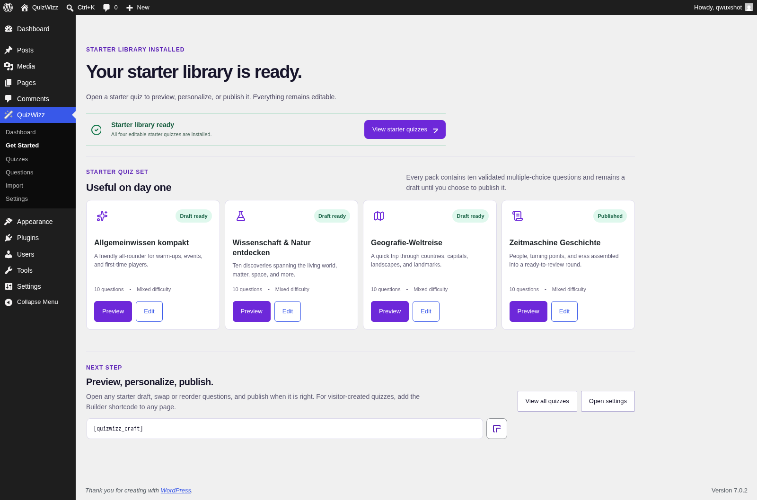Click the Comments speech bubble icon in sidebar
This screenshot has width=757, height=500.
[9, 99]
